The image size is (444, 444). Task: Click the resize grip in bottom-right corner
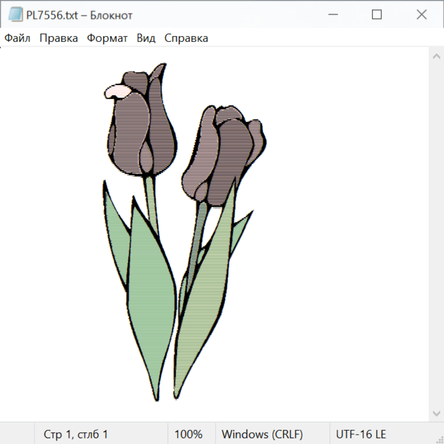(440, 440)
